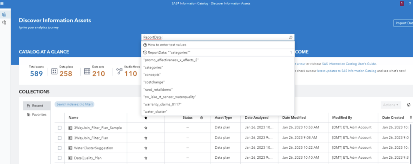Sort by the Date Created column header
The width and height of the screenshot is (413, 164).
click(x=393, y=118)
